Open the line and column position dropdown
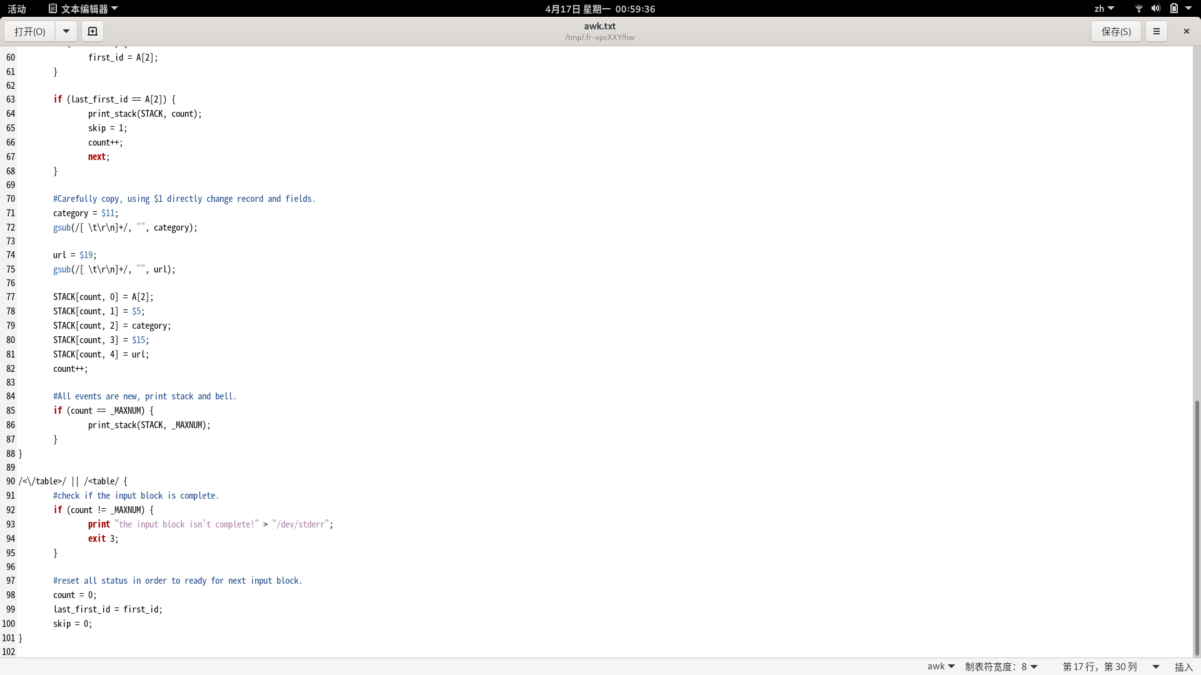 (x=1111, y=666)
